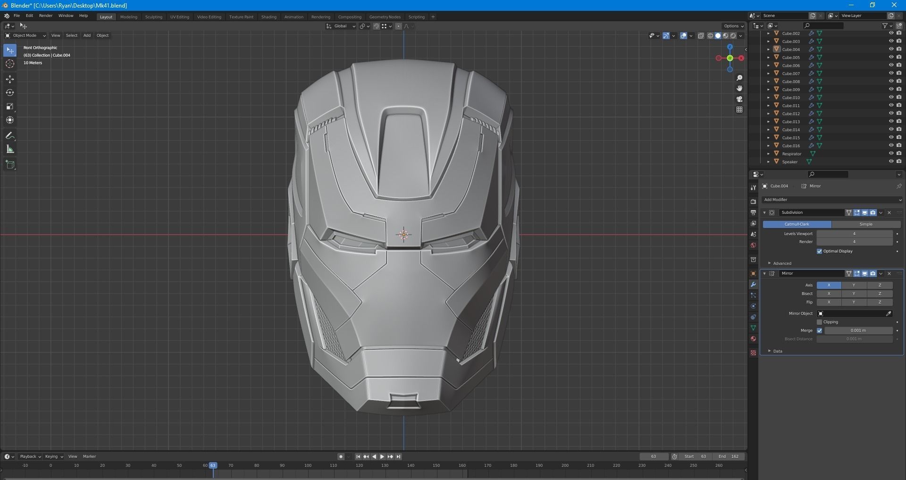Open the Render menu

[46, 16]
